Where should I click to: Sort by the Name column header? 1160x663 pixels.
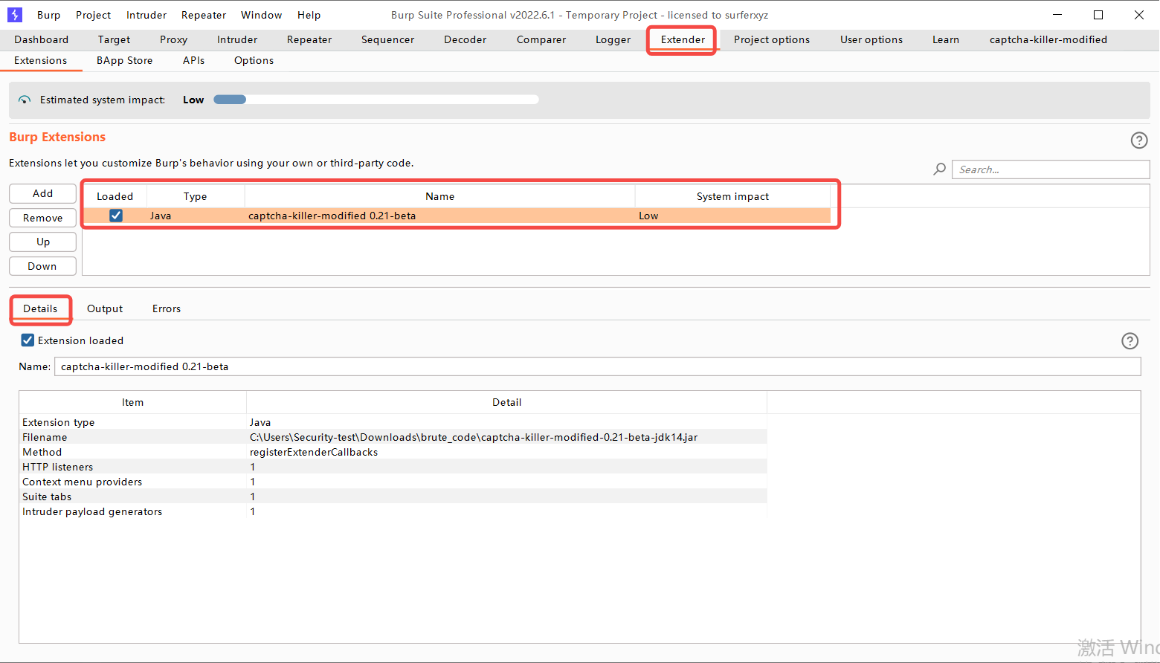tap(439, 196)
